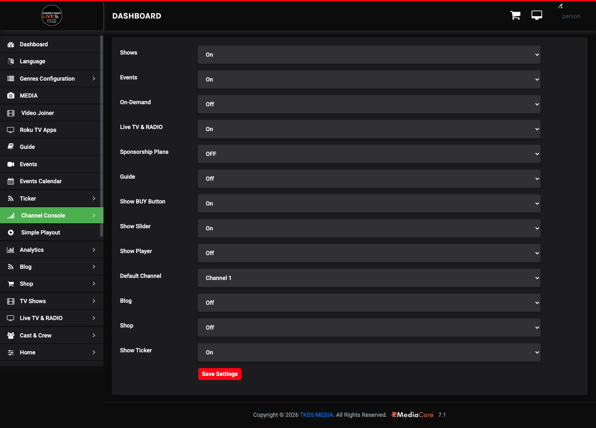
Task: Click the Events Calendar icon
Action: (x=11, y=181)
